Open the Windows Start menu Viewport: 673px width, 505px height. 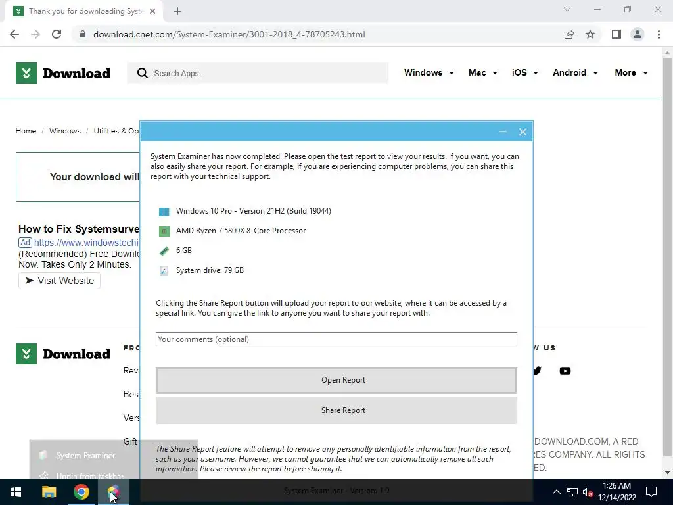16,492
